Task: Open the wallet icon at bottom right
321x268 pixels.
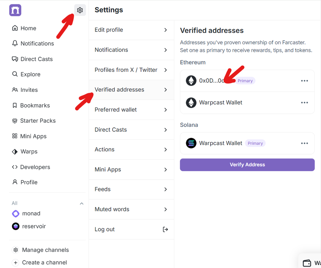Action: (x=307, y=263)
